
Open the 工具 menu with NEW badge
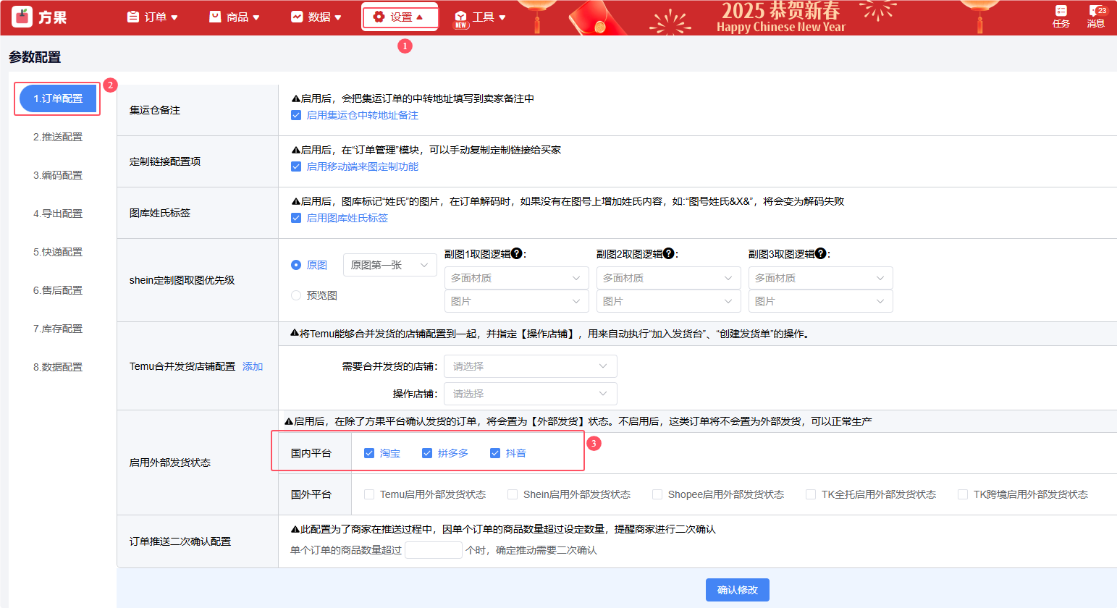click(x=480, y=17)
